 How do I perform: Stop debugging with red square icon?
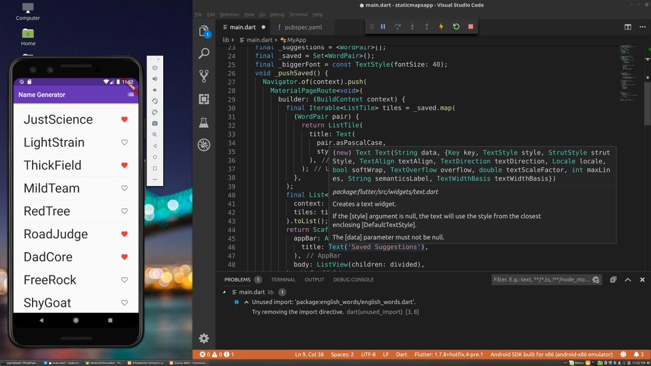tap(470, 27)
